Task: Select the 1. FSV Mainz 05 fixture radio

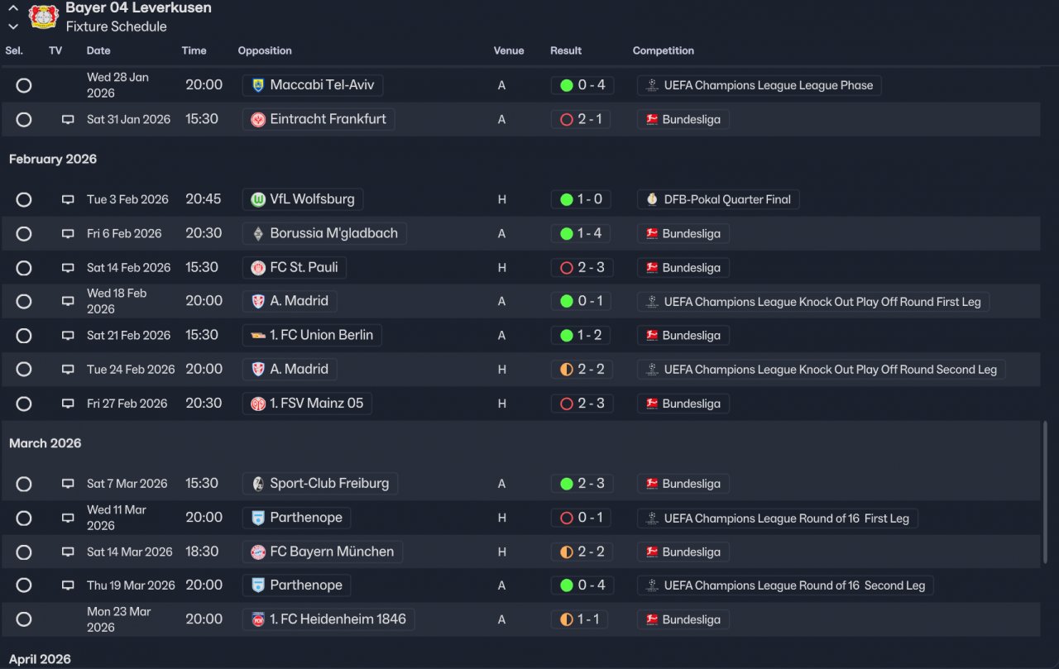Action: 24,404
